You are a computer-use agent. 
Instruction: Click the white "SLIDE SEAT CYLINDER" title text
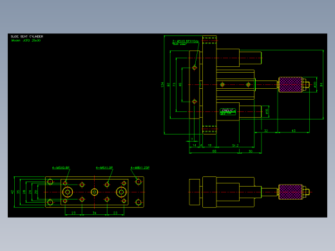pos(27,37)
